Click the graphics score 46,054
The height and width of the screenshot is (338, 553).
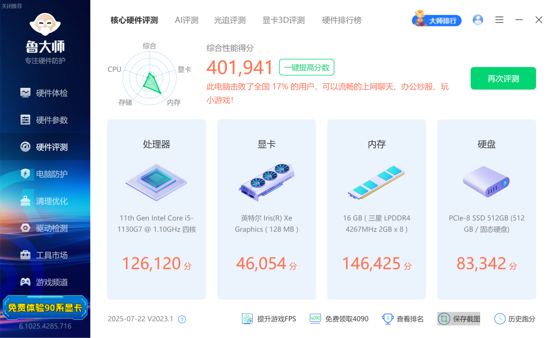point(261,264)
